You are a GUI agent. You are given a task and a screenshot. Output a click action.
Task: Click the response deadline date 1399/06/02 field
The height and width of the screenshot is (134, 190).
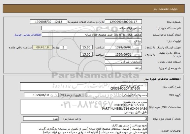pos(123,47)
